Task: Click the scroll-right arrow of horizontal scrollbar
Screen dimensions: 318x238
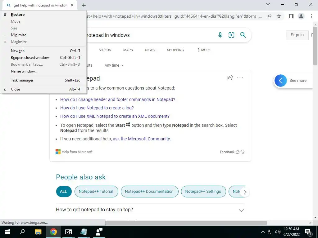Action: [310, 223]
